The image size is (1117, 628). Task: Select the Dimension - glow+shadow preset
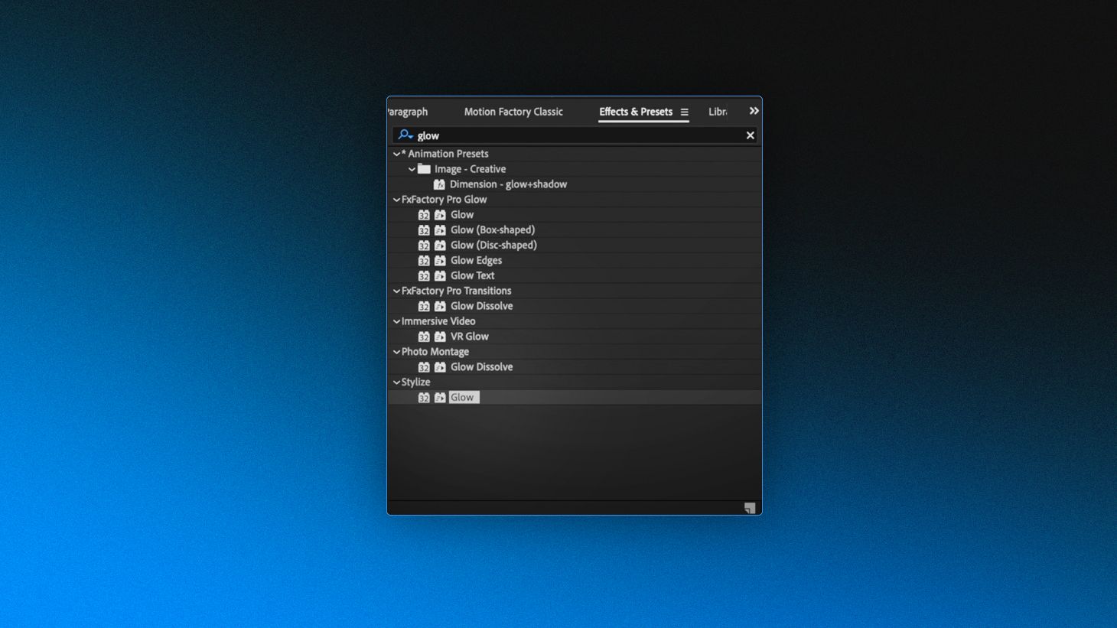click(508, 184)
